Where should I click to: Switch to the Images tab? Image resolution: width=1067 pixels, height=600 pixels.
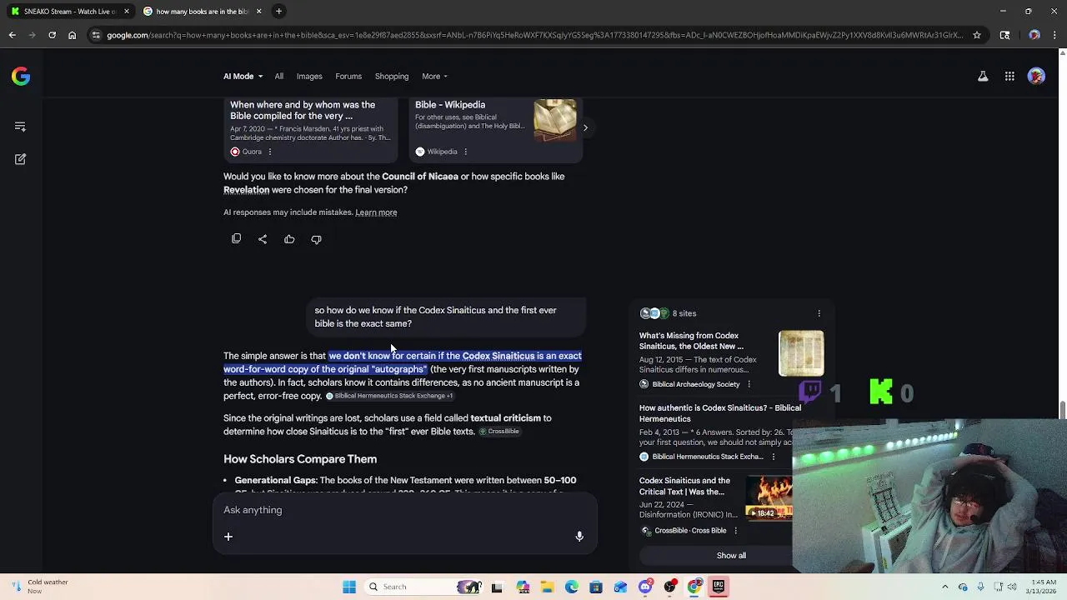[x=309, y=77]
